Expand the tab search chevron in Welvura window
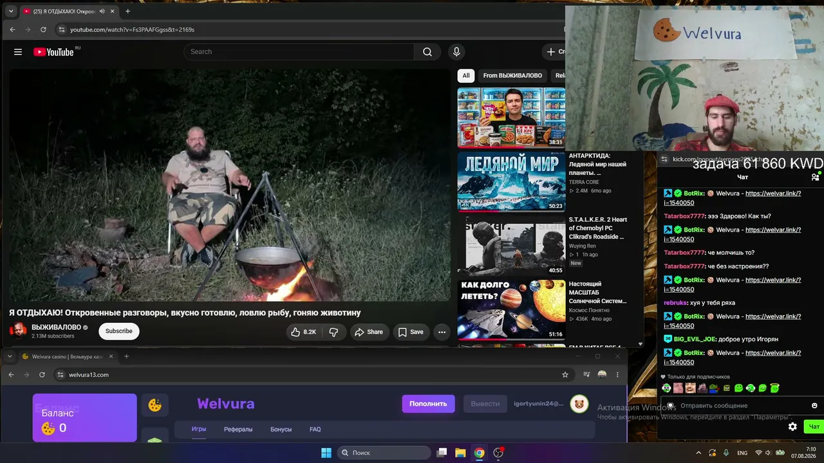Screen dimensions: 824x463 10,356
